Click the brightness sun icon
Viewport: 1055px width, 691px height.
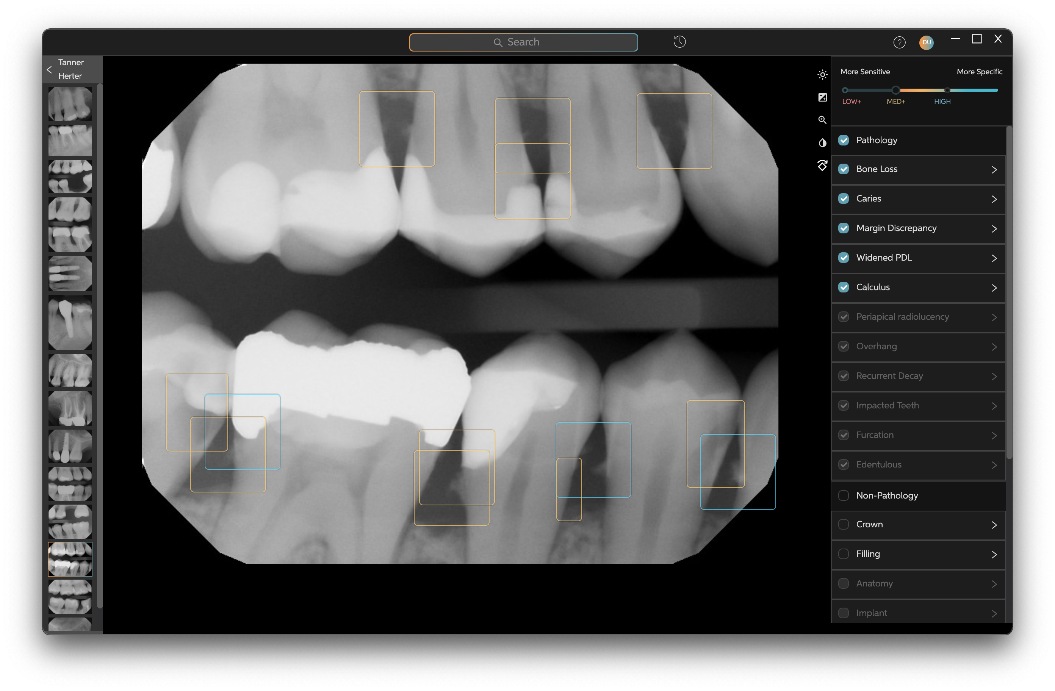822,75
